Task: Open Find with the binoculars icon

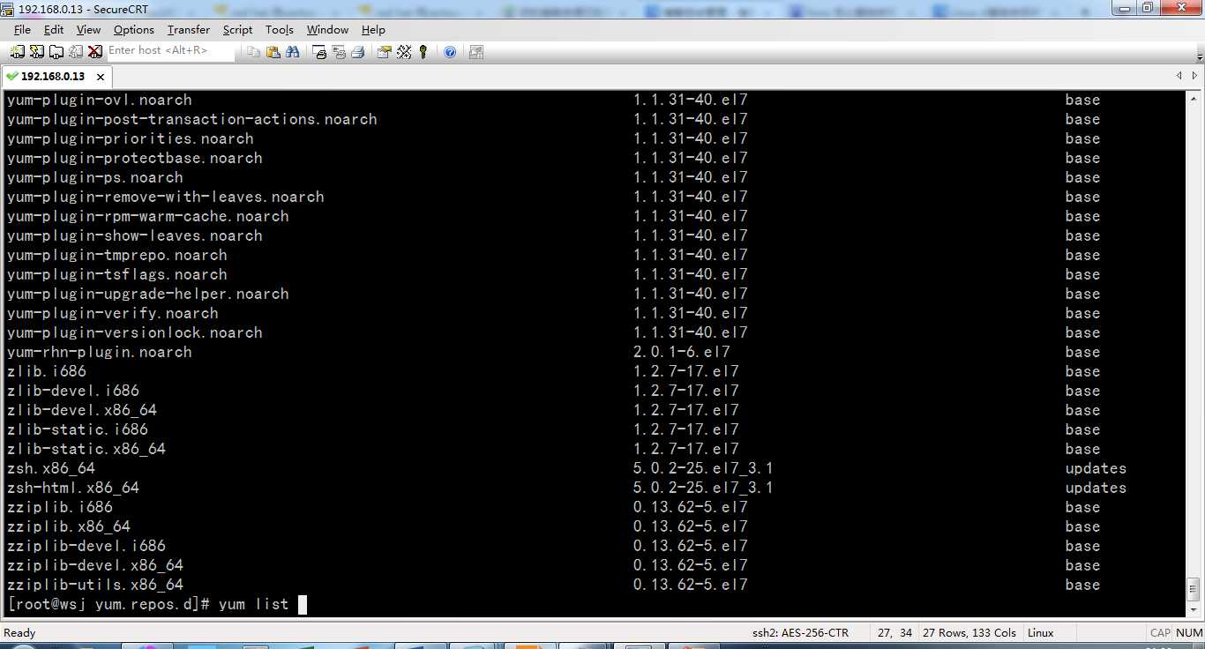Action: [293, 52]
